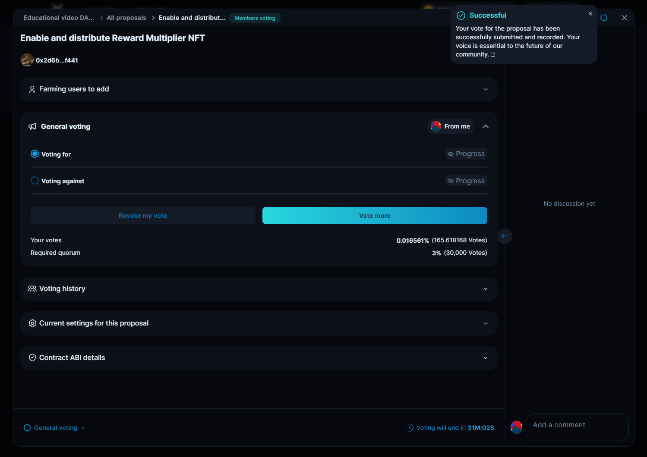Click the megaphone icon beside General voting
647x457 pixels.
coord(32,126)
